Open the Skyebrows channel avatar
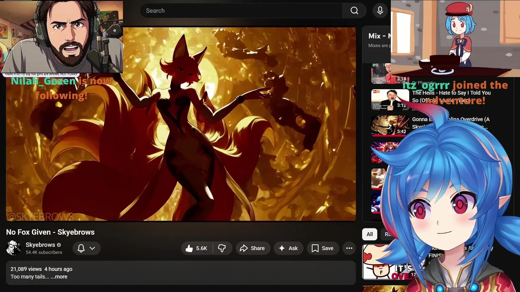Viewport: 520px width, 292px height. (13, 248)
